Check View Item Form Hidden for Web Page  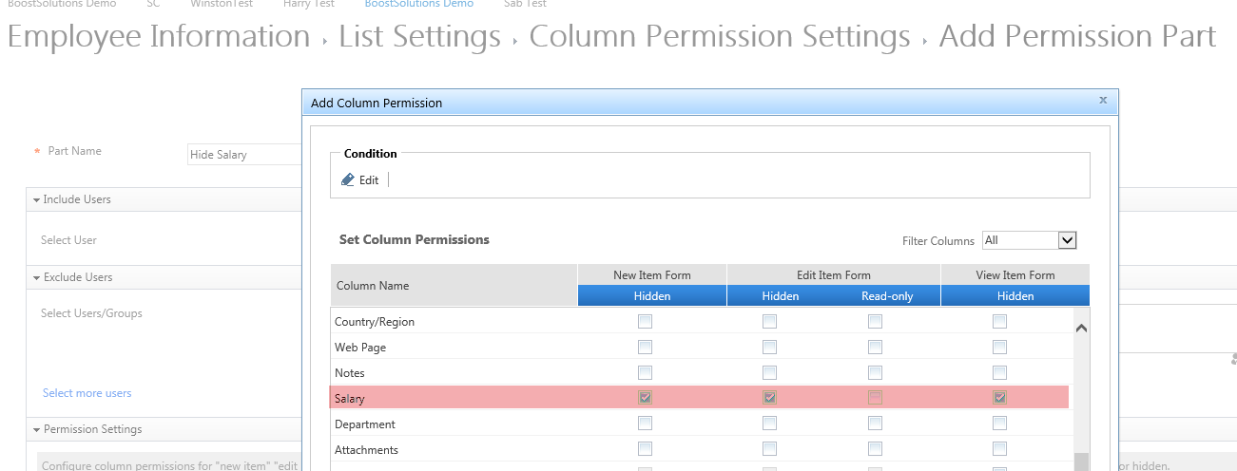tap(999, 348)
